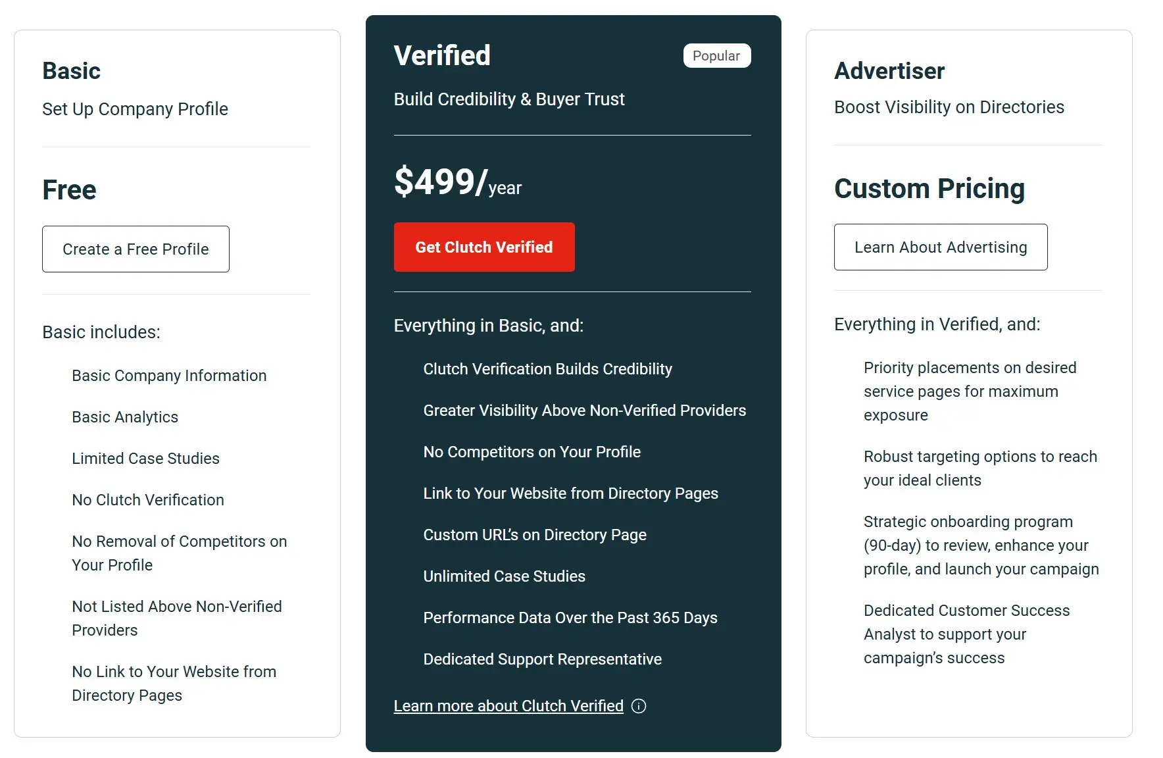Click the Unlimited Case Studies feature
Image resolution: width=1163 pixels, height=758 pixels.
pyautogui.click(x=504, y=576)
